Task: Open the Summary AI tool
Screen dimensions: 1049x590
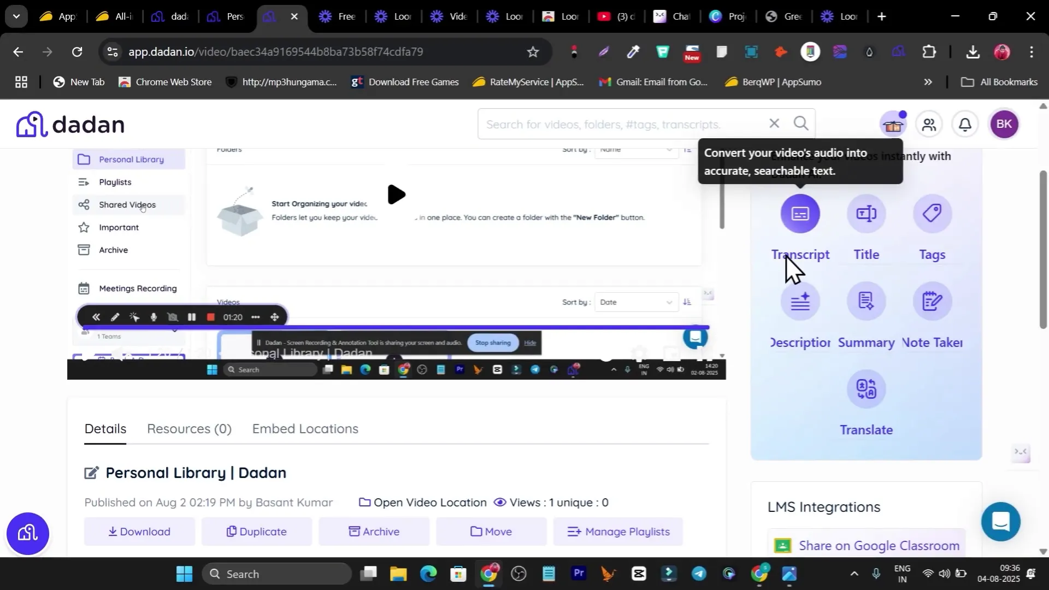Action: (866, 302)
